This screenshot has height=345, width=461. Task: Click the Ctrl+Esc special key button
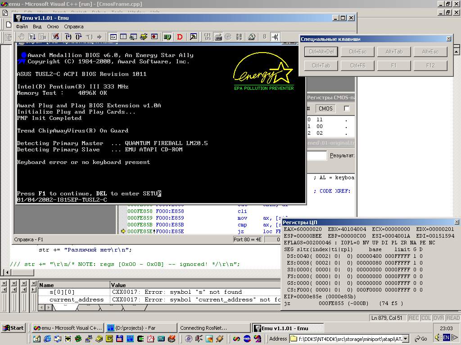tap(357, 52)
